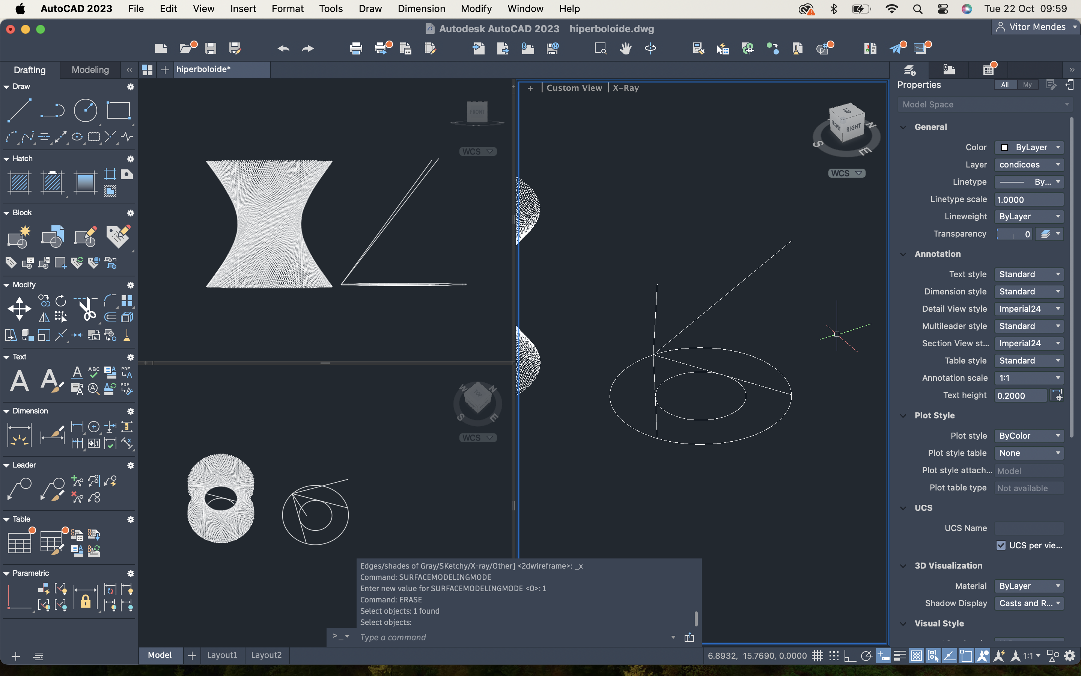Open the Plot style ByColor dropdown
The height and width of the screenshot is (676, 1081).
click(1029, 436)
